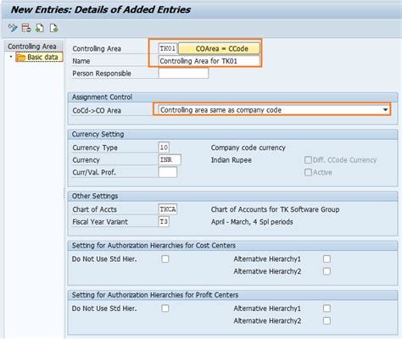Click the Chart of Accts field TKCA
The image size is (402, 339).
pos(168,209)
